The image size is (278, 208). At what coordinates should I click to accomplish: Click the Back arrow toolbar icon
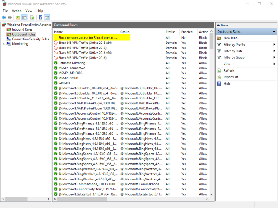tap(4, 17)
